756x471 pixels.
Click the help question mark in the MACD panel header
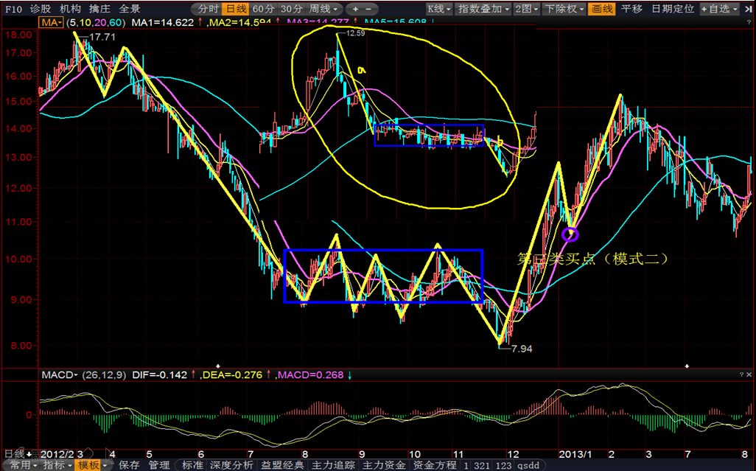click(741, 374)
